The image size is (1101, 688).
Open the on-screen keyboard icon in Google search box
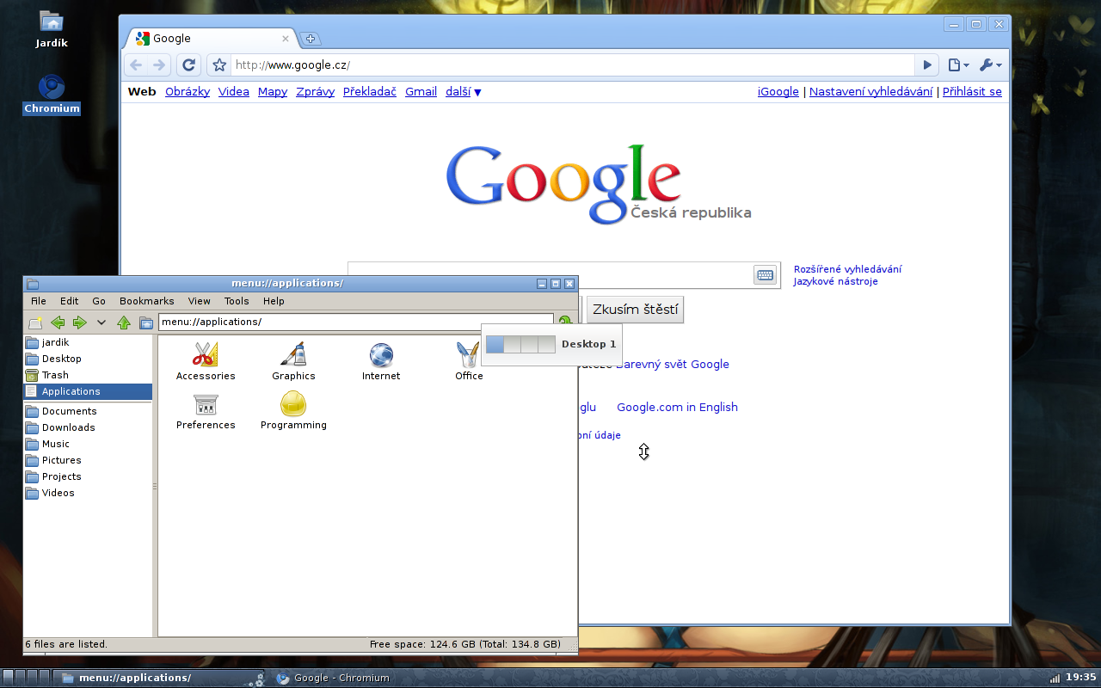click(765, 274)
